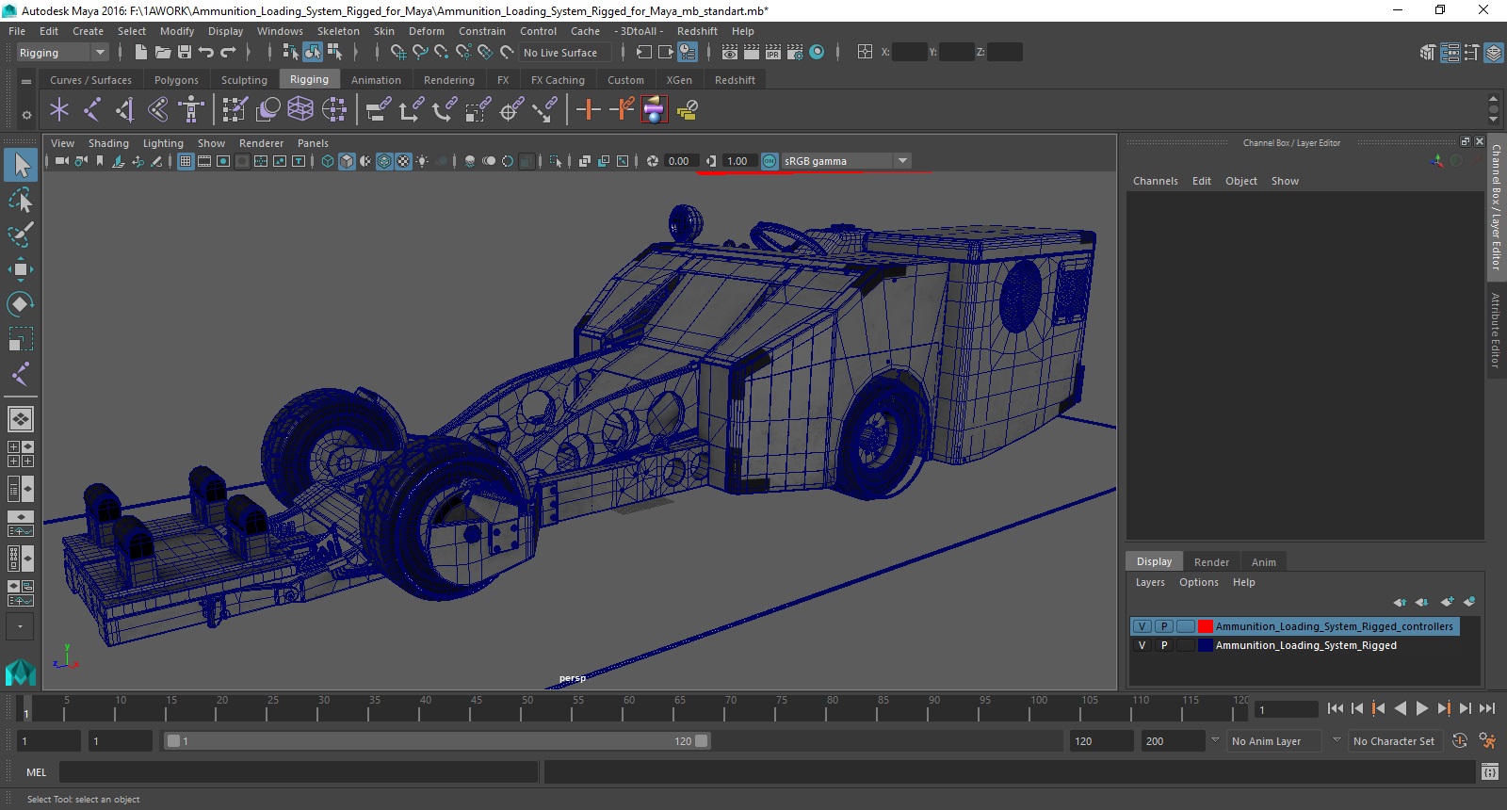Viewport: 1507px width, 810px height.
Task: Open the Rigging menu set dropdown
Action: click(x=62, y=53)
